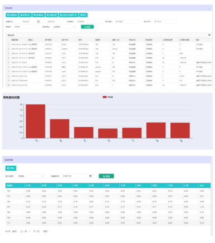Click the first teal button in the toolbar
The width and height of the screenshot is (215, 243).
click(x=12, y=15)
